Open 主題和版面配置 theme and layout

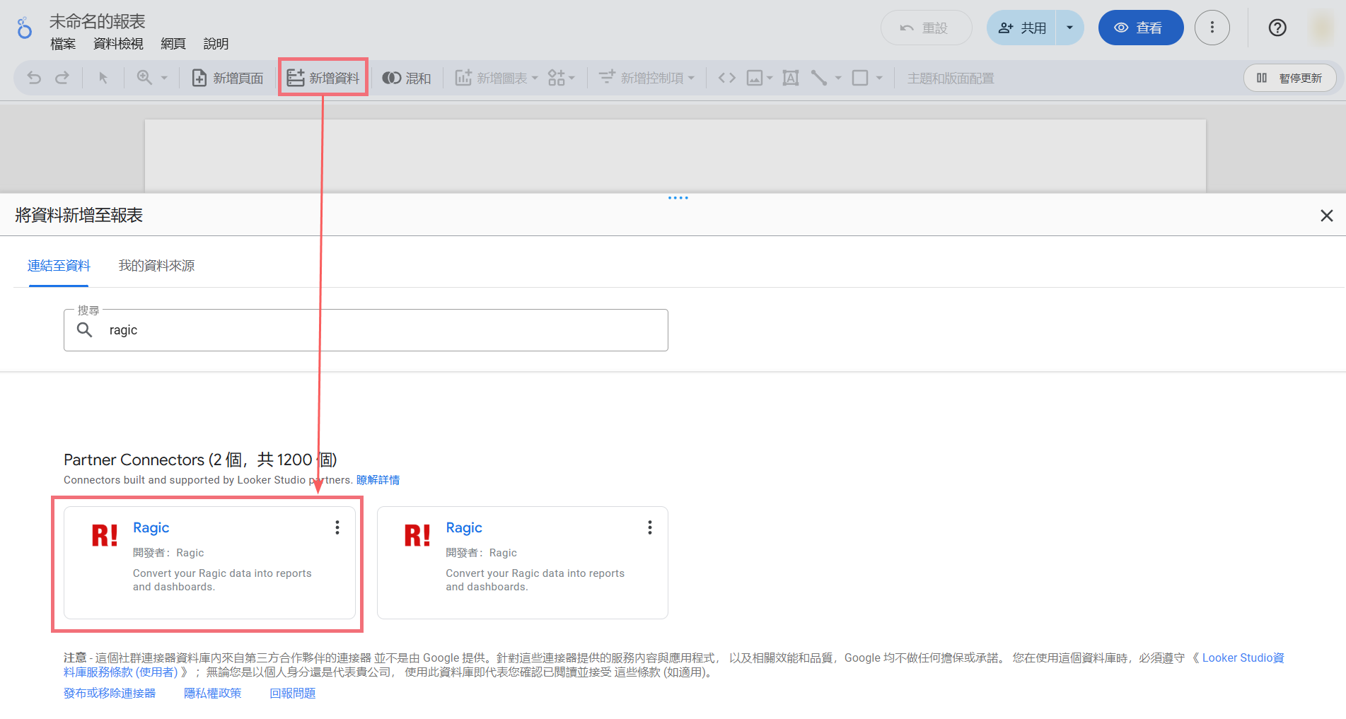point(951,78)
